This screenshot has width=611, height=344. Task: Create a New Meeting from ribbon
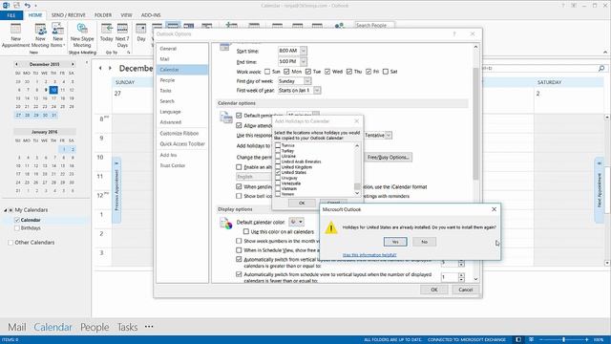40,36
